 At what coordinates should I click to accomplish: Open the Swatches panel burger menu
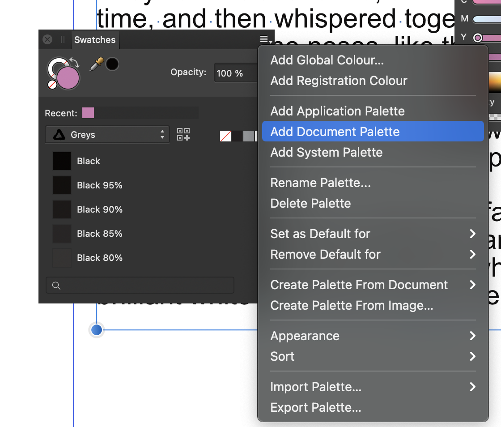pos(263,38)
